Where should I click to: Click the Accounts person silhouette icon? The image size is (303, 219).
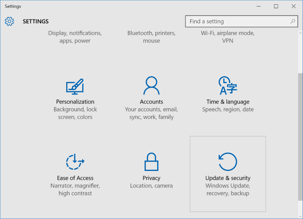151,86
